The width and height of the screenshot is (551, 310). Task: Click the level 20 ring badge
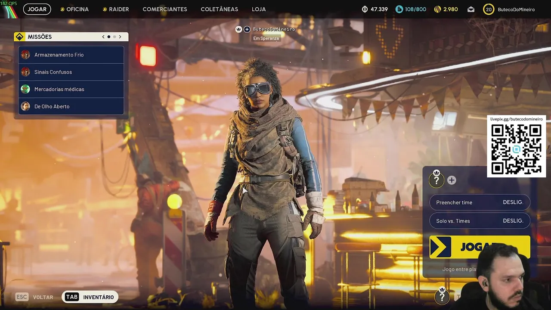click(489, 9)
